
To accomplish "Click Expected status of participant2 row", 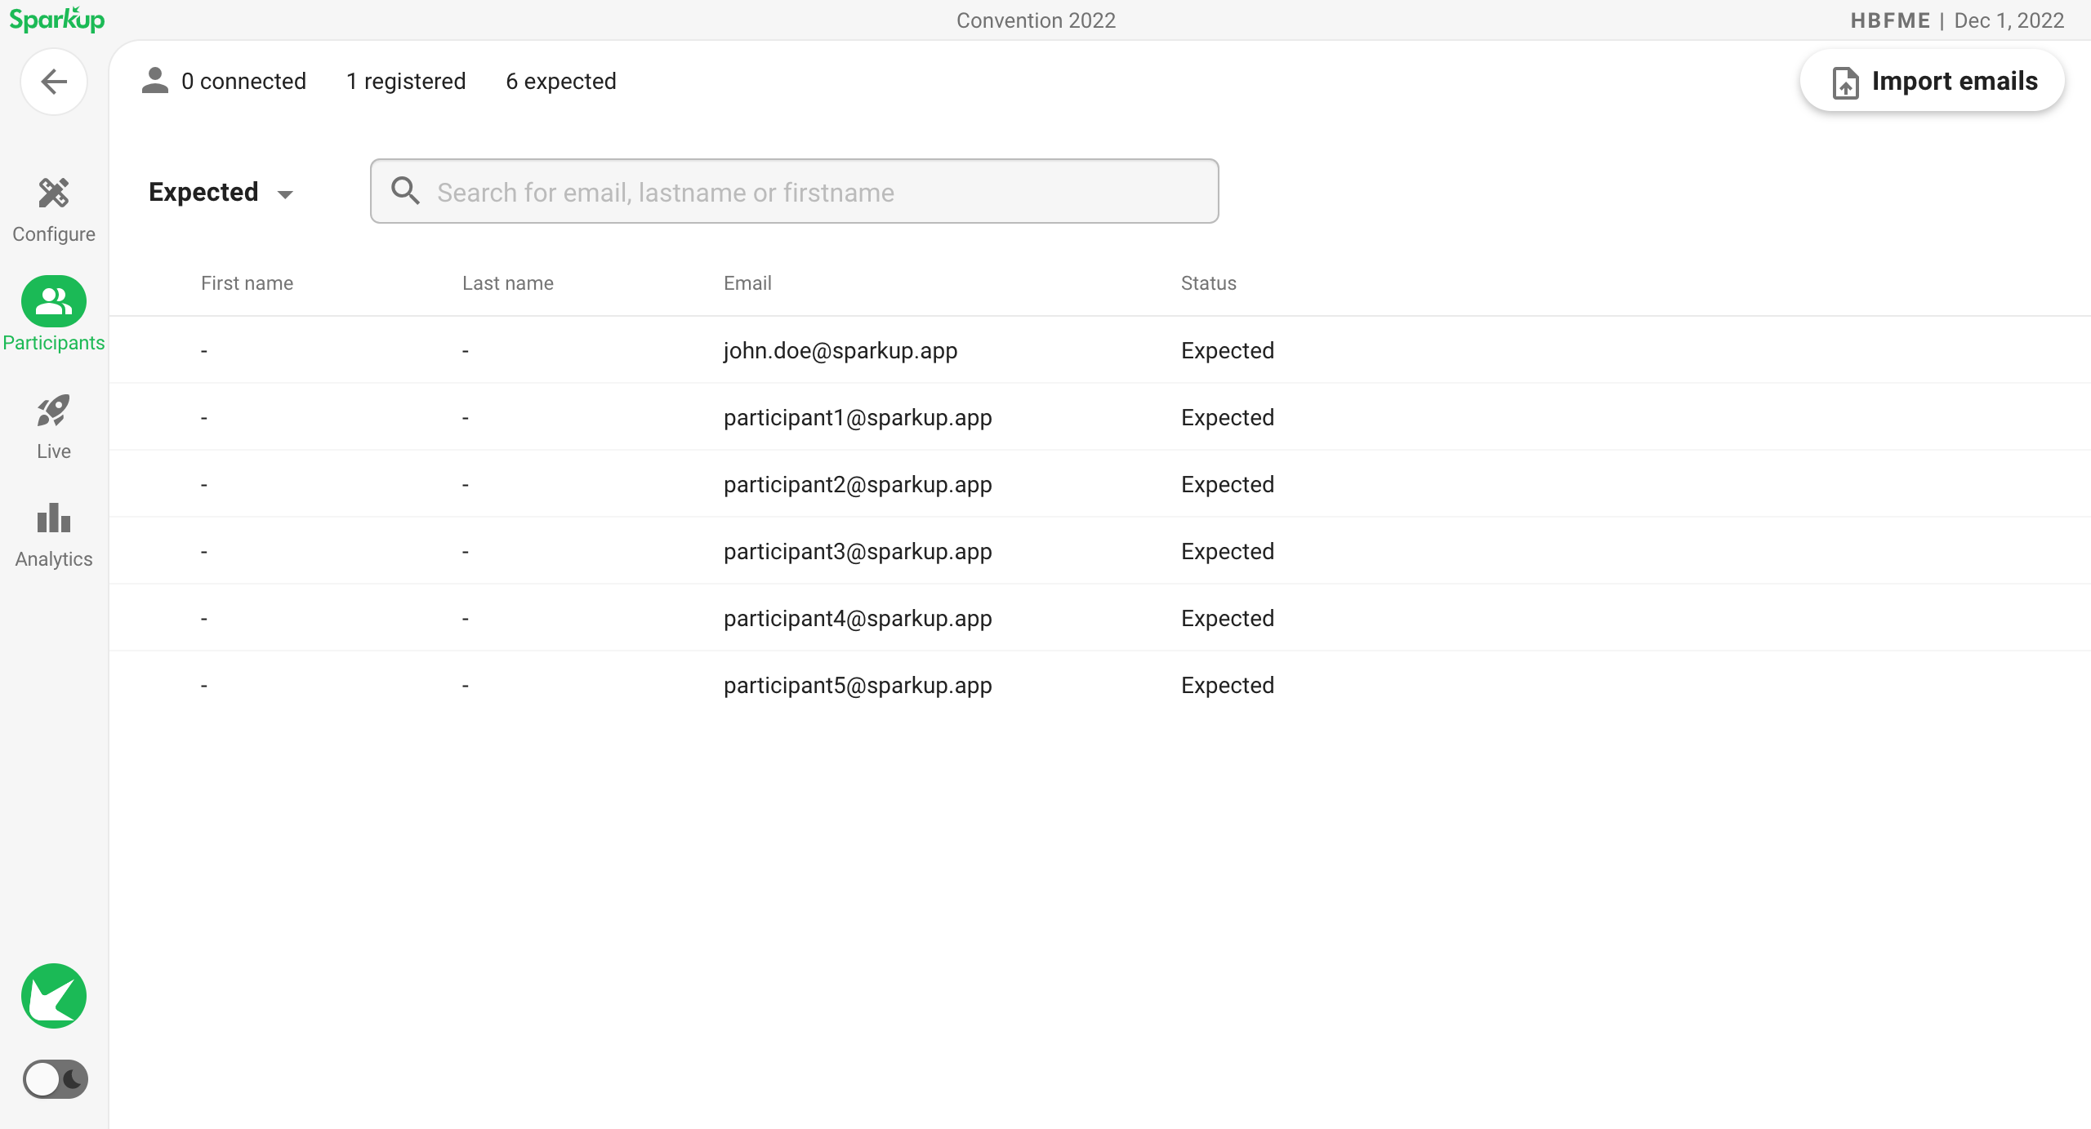I will 1228,485.
